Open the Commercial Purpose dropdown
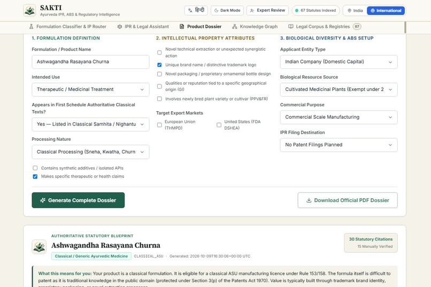Viewport: 431px width, 287px height. point(338,117)
